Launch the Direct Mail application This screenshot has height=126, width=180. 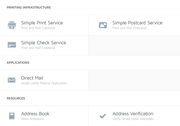32,78
